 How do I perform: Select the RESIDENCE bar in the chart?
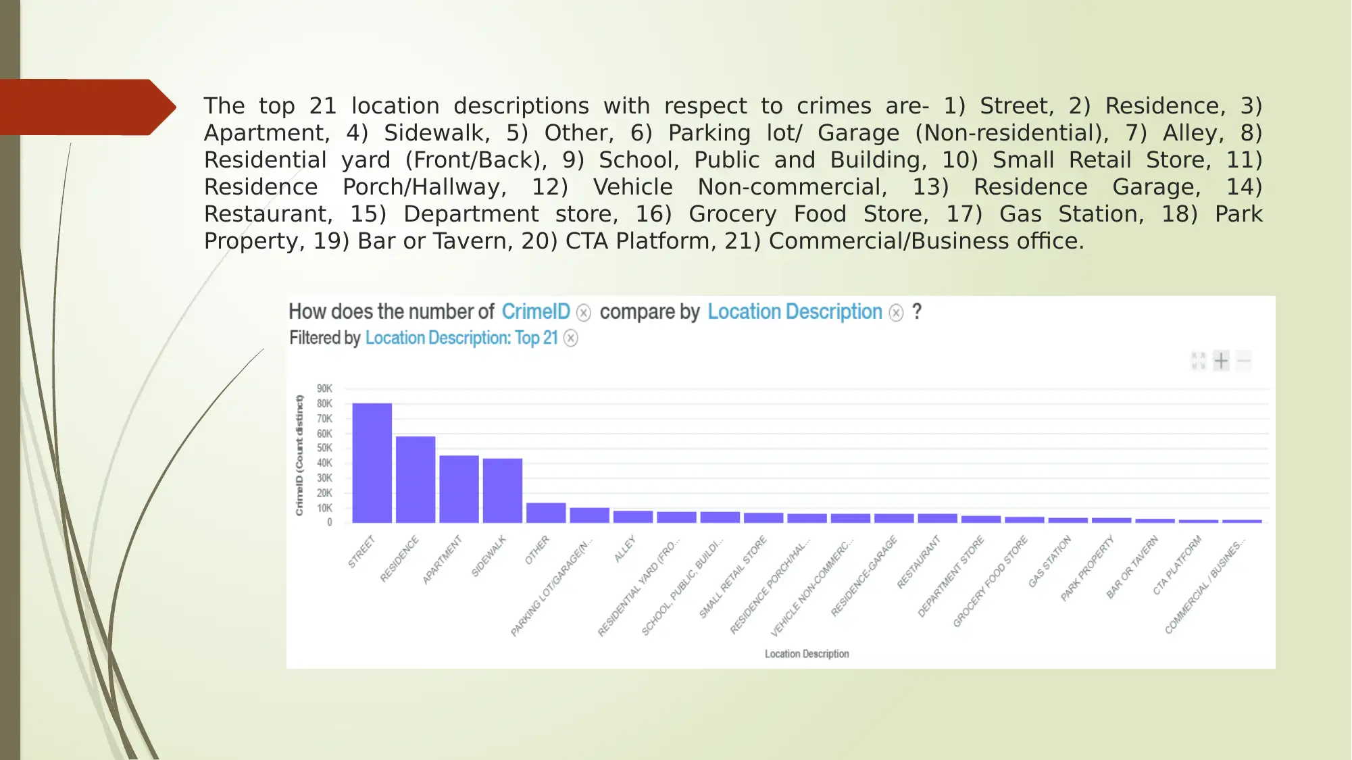(x=416, y=480)
